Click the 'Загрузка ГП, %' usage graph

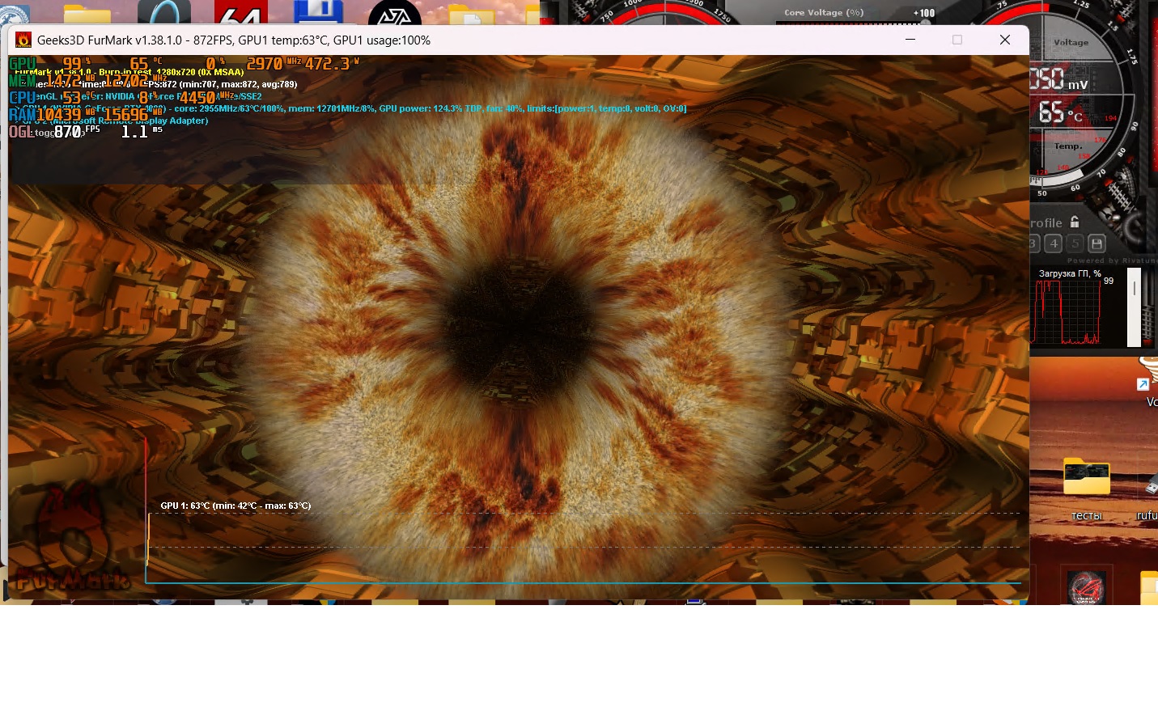point(1067,313)
